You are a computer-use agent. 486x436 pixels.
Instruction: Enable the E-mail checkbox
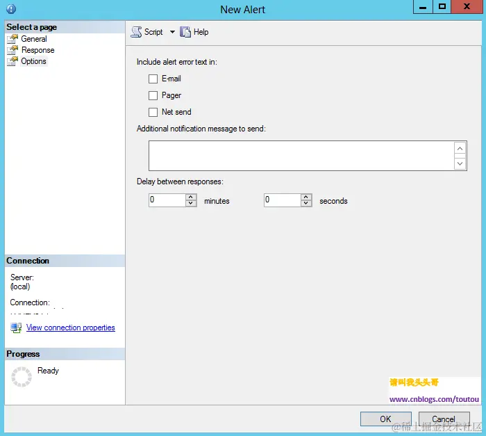(x=153, y=79)
